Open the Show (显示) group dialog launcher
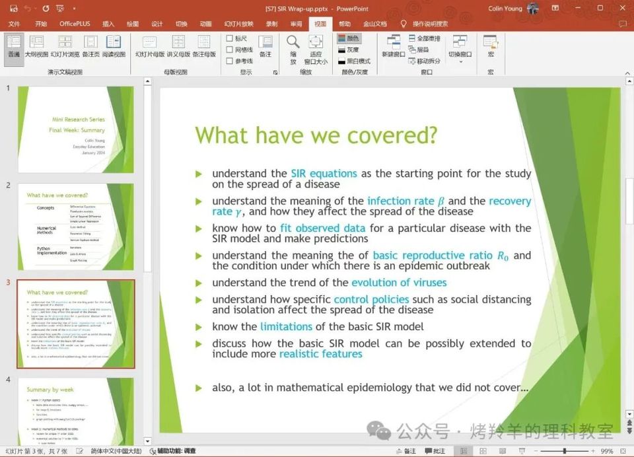 click(x=275, y=72)
